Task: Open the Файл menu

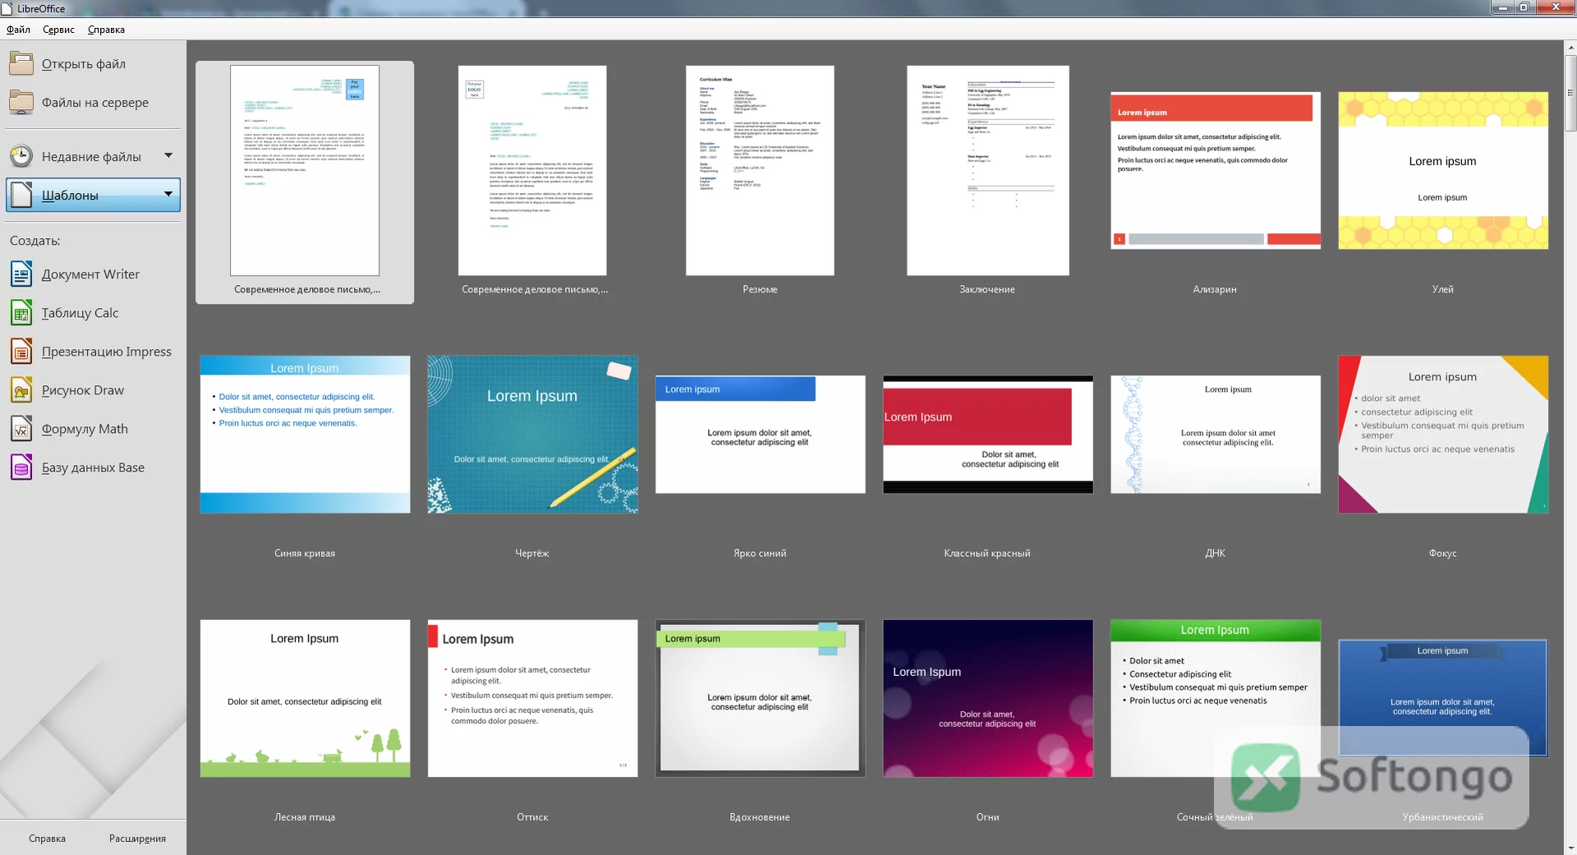Action: point(18,30)
